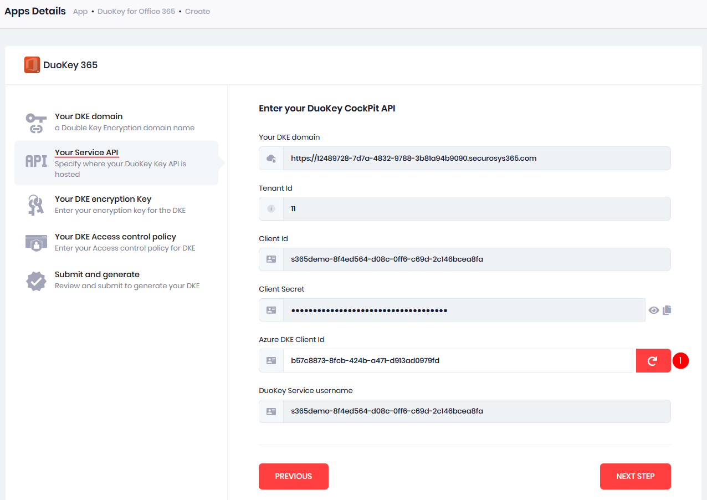The image size is (707, 500).
Task: Click 'Review and submit to generate your DKE' text
Action: [x=127, y=286]
